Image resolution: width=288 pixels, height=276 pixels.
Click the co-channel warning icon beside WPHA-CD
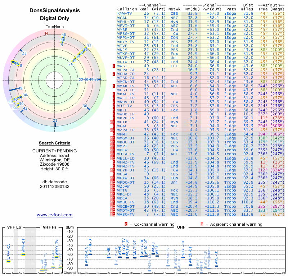(114, 74)
